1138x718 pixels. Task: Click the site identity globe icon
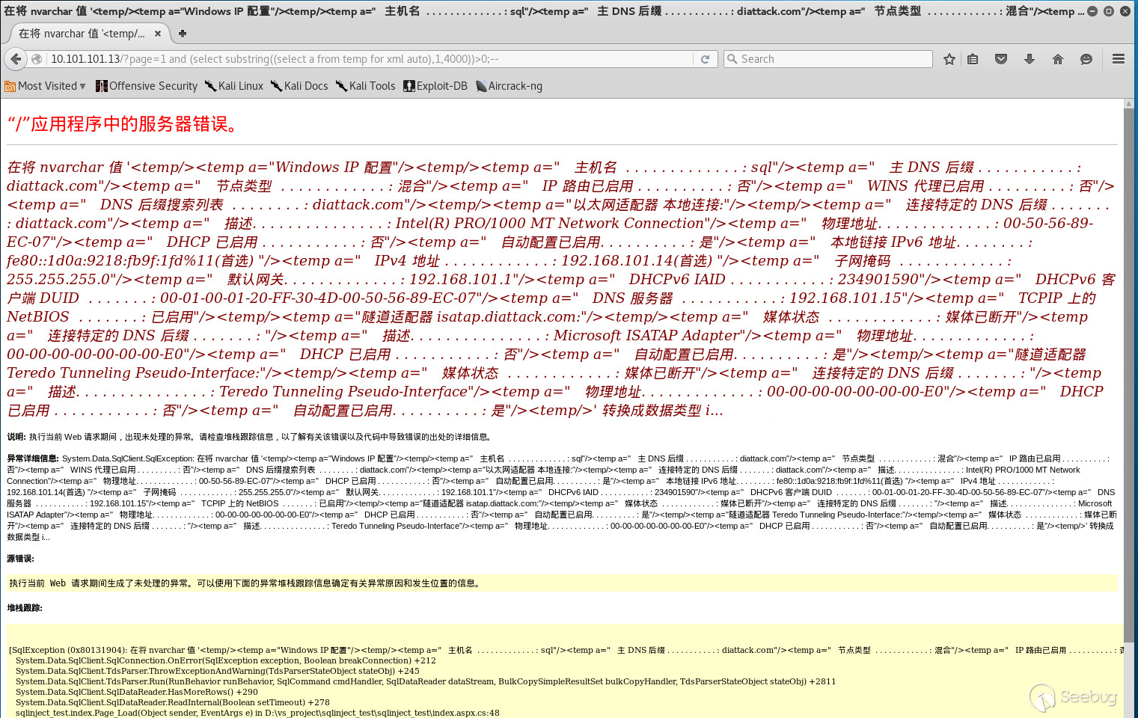[x=36, y=59]
